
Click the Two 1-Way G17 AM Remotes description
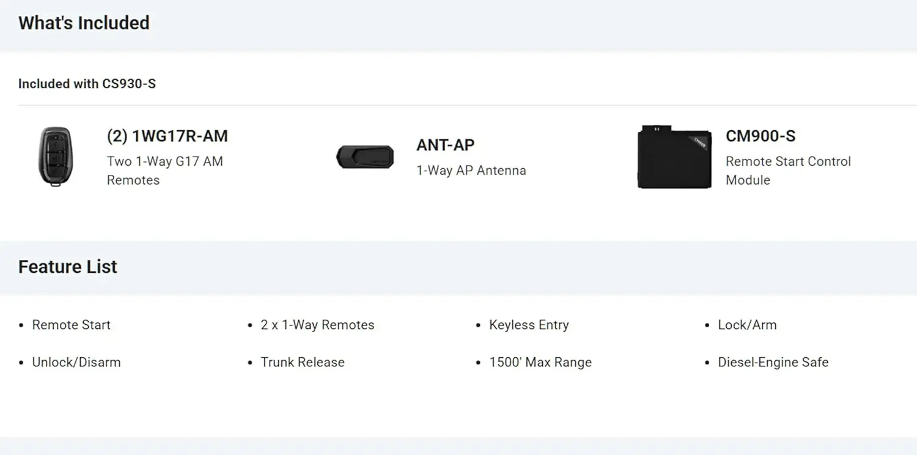click(164, 171)
